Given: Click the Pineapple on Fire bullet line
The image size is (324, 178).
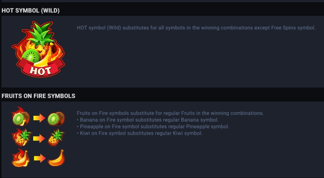Looking at the screenshot, I should pos(153,127).
